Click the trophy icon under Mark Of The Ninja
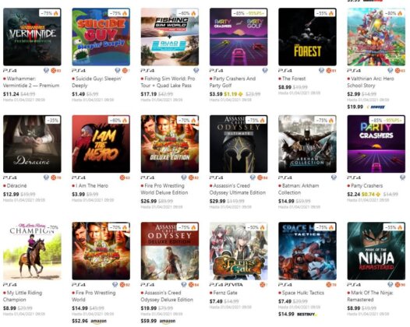 coord(391,285)
